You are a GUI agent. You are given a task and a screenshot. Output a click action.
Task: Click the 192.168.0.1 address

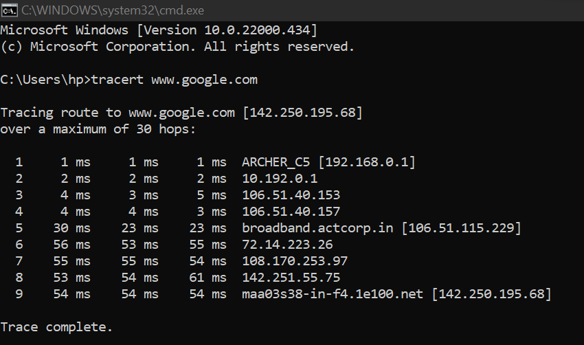[366, 162]
